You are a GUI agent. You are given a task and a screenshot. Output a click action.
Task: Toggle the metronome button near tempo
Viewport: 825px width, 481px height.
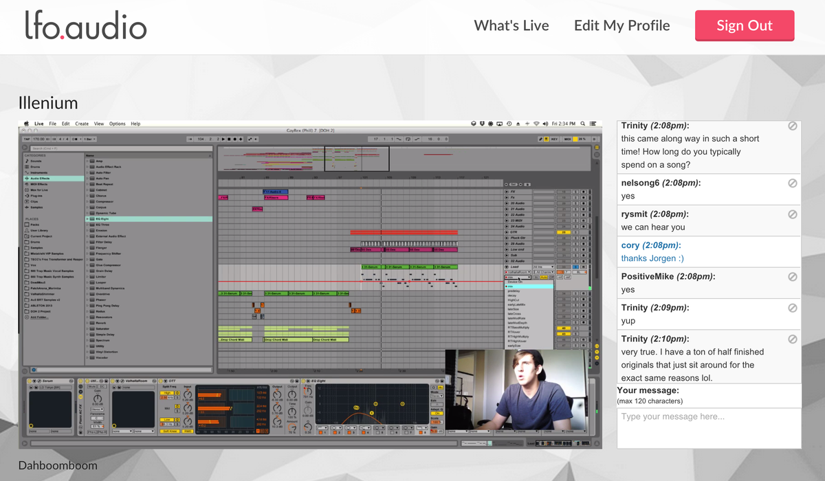pos(75,139)
